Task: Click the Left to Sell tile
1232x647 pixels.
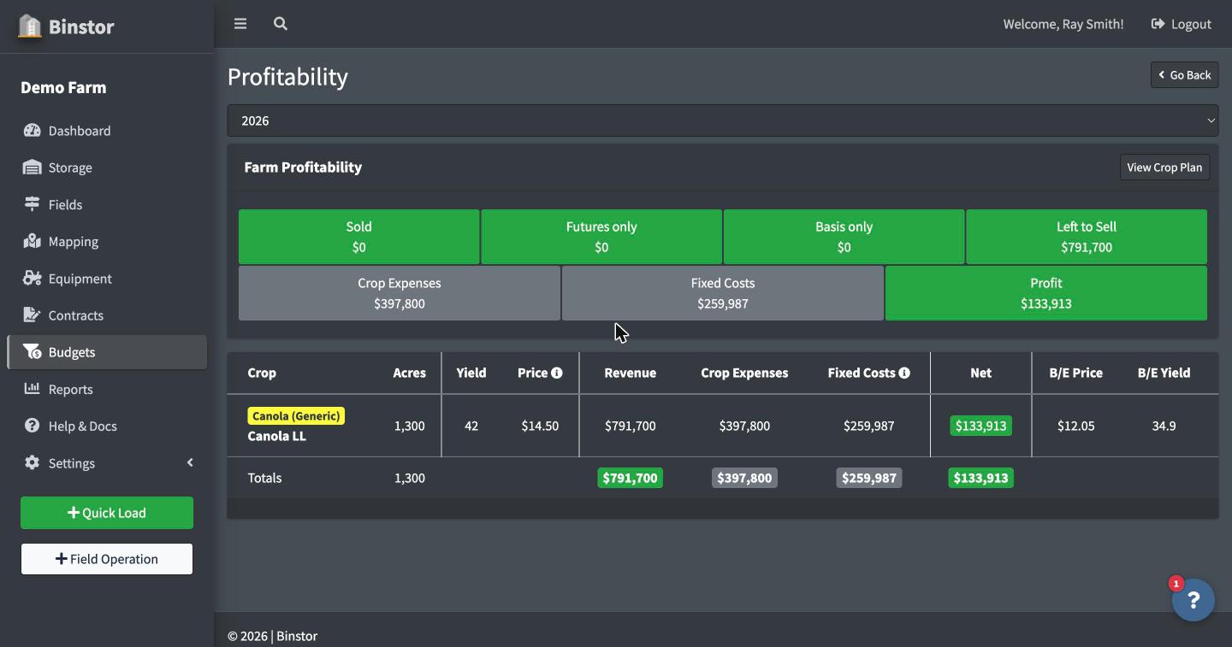Action: click(x=1087, y=237)
